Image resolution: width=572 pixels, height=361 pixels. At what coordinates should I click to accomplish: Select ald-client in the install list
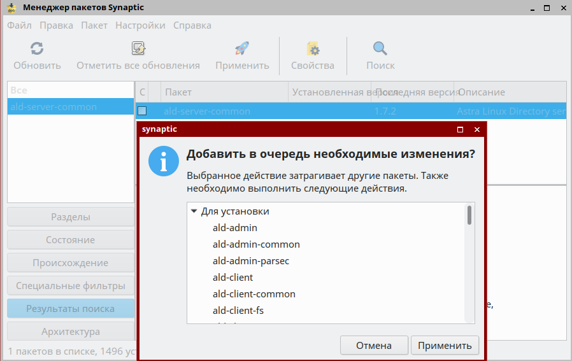[x=232, y=278]
